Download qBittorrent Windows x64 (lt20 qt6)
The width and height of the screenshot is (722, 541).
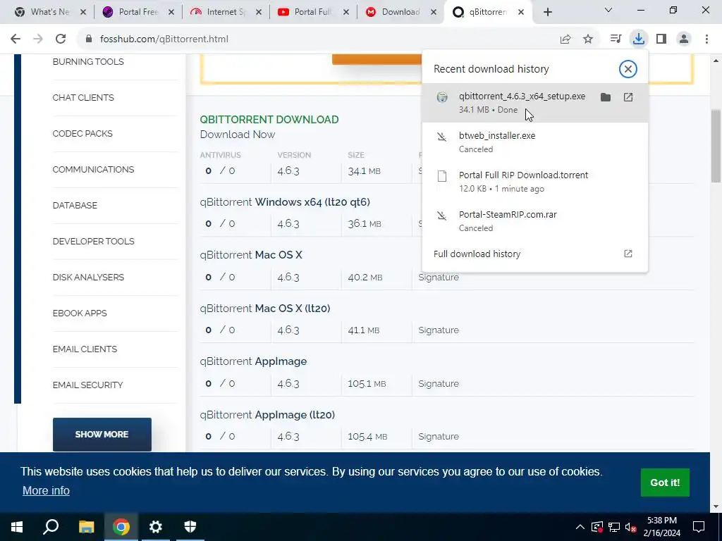tap(285, 202)
